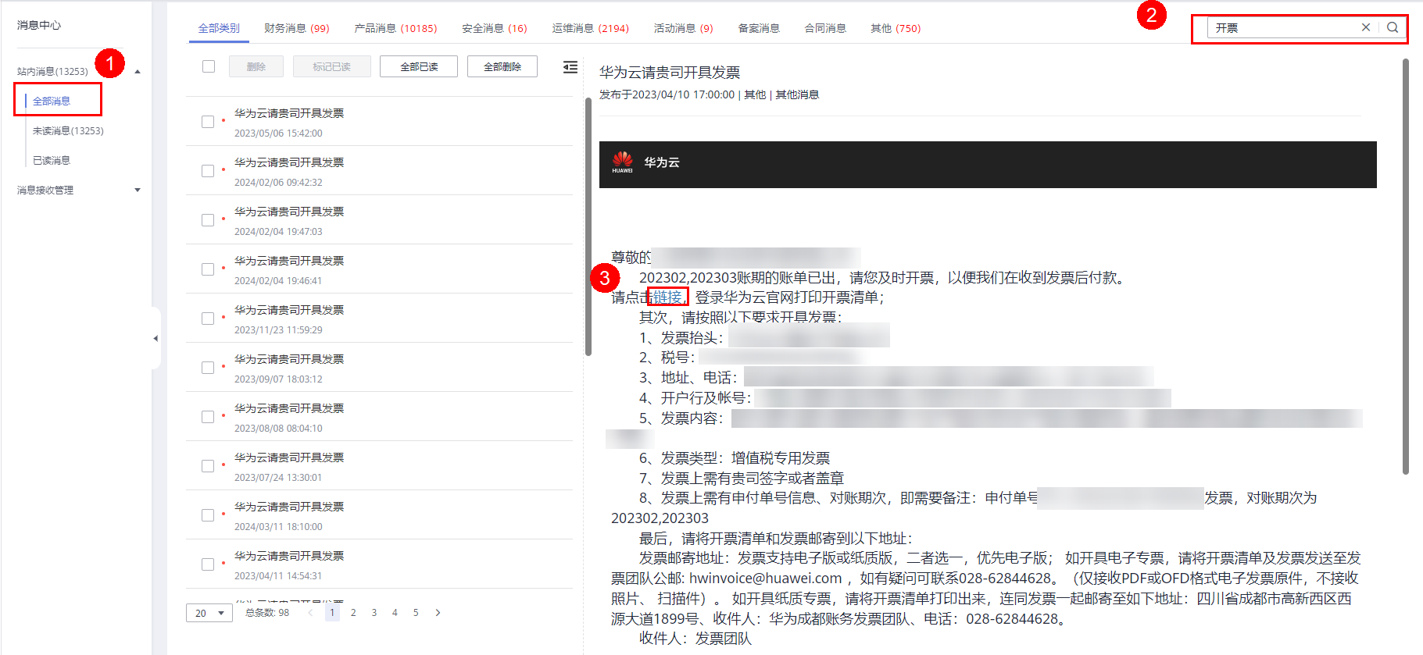Open message dated 2024/02/06 09:42:32
Viewport: 1423px width, 655px height.
380,171
